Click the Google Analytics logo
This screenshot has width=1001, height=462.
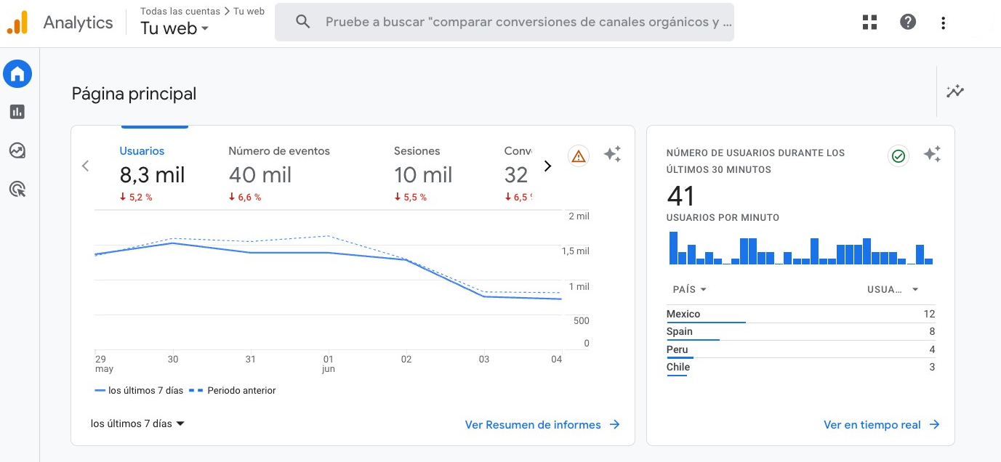pyautogui.click(x=19, y=22)
